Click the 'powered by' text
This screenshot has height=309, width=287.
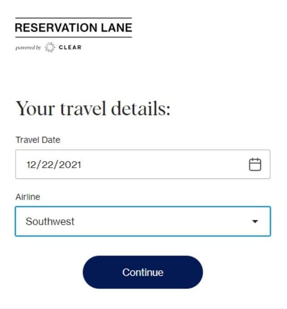click(x=28, y=48)
